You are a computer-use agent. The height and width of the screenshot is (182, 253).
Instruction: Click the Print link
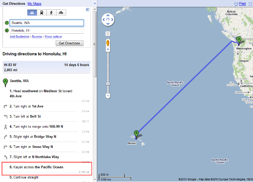click(x=242, y=4)
